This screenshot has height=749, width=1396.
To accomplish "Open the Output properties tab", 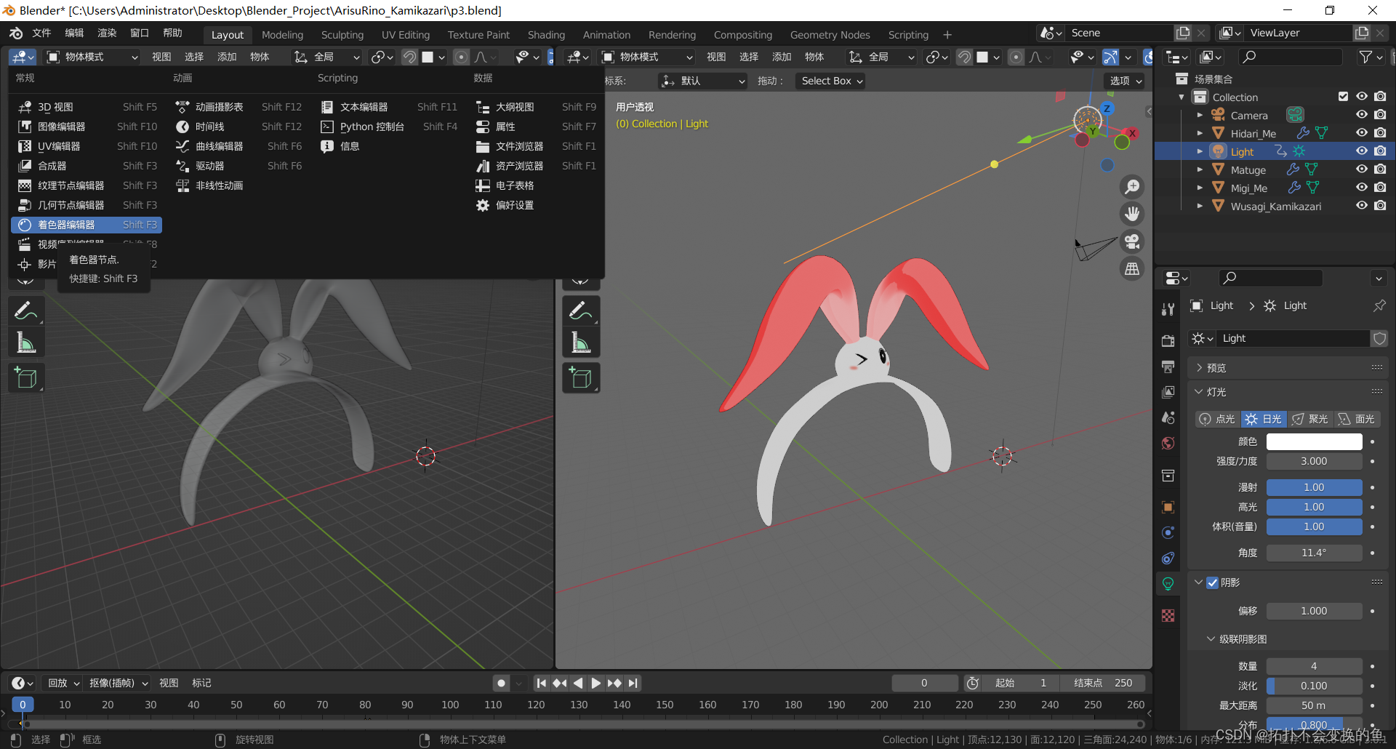I will [1168, 367].
